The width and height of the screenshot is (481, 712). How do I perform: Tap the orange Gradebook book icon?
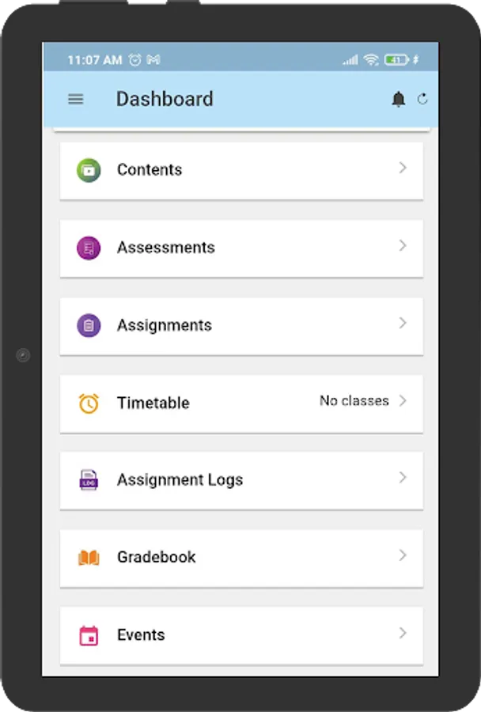[x=89, y=558]
